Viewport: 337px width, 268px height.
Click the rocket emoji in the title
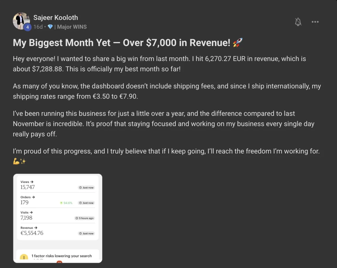[x=238, y=43]
